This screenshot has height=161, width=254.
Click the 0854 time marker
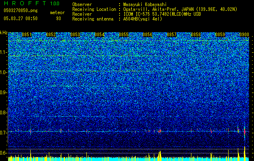(99, 35)
